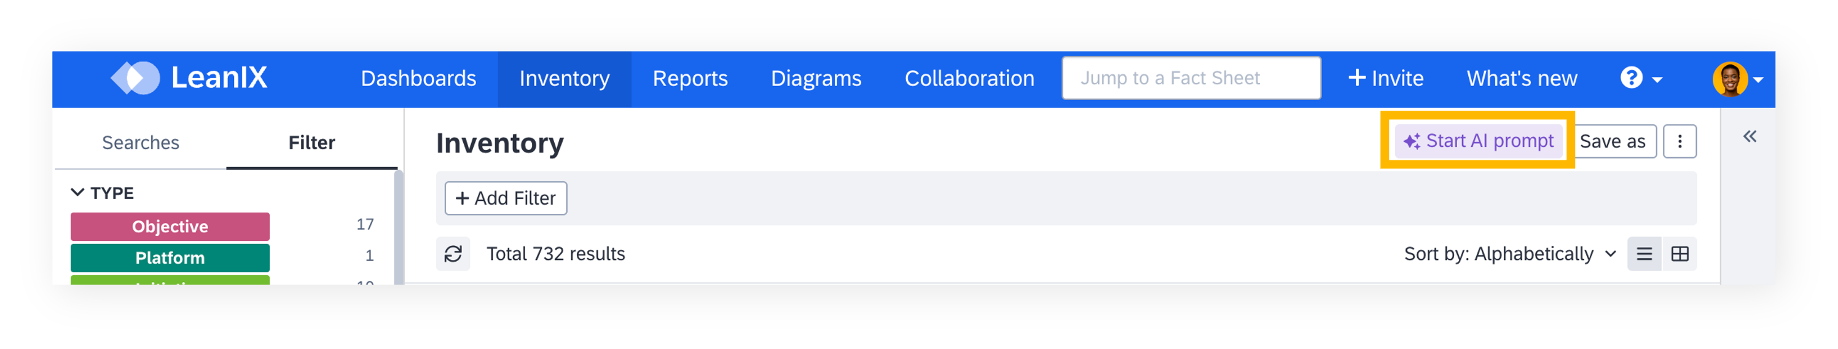Switch to table grid view

pyautogui.click(x=1680, y=254)
